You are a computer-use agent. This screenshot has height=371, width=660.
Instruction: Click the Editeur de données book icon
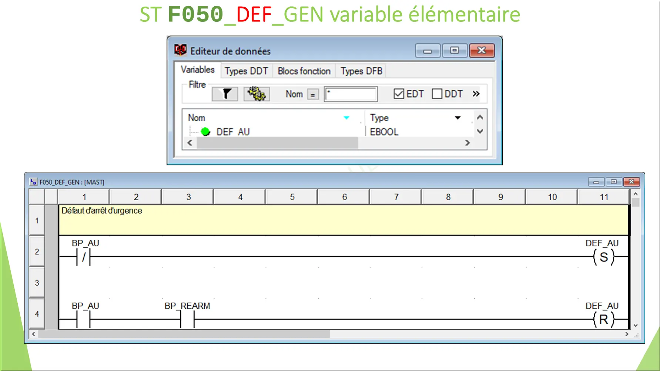(x=180, y=50)
